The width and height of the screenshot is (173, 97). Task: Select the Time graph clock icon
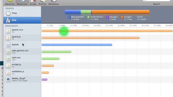tap(8, 13)
